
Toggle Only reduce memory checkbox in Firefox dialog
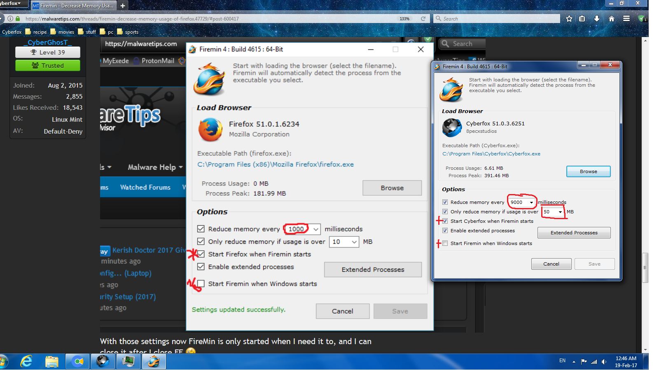(x=201, y=241)
